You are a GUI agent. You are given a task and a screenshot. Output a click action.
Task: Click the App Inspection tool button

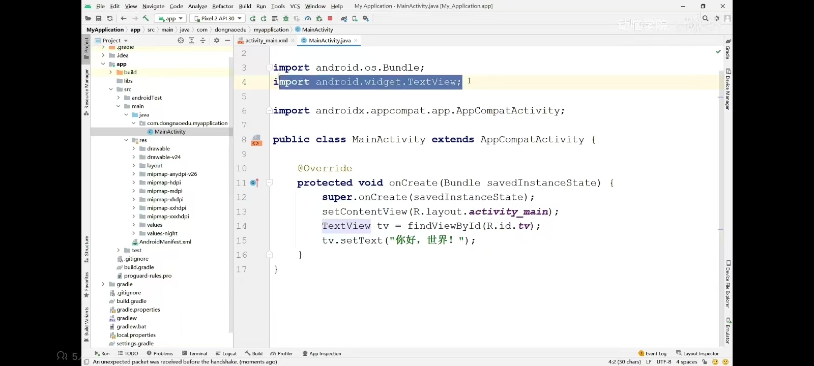322,353
